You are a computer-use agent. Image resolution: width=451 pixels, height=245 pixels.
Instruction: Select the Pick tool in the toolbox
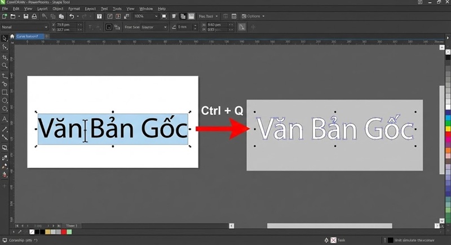pos(5,38)
